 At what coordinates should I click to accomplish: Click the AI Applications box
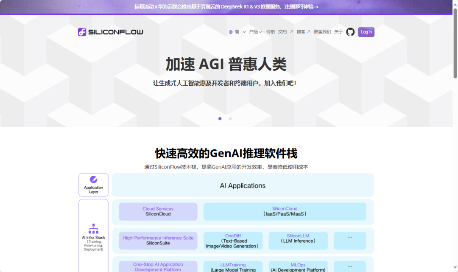[x=243, y=185]
